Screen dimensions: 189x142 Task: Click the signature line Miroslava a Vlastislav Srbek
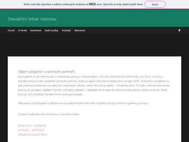pyautogui.click(x=49, y=114)
